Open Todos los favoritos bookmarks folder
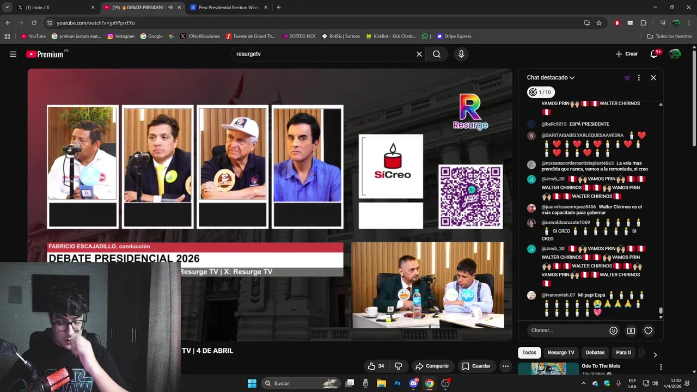This screenshot has height=392, width=697. (x=669, y=36)
